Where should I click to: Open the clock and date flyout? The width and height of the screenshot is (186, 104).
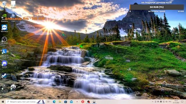(x=176, y=102)
